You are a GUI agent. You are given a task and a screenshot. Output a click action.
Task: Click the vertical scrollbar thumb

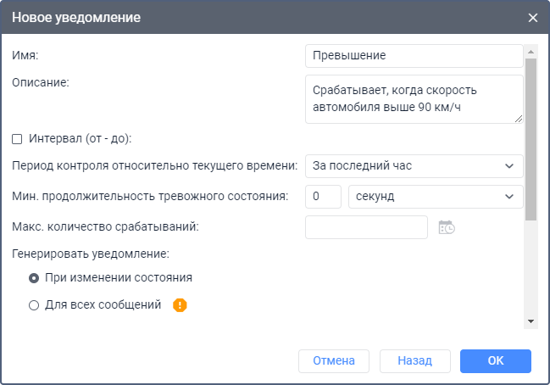531,136
